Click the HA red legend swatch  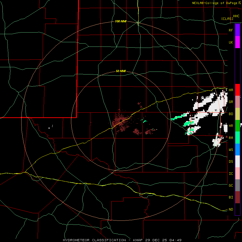[237, 90]
